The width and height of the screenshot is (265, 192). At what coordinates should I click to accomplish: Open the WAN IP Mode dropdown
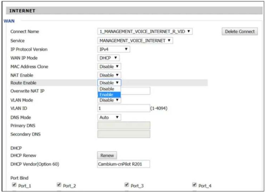pyautogui.click(x=108, y=58)
